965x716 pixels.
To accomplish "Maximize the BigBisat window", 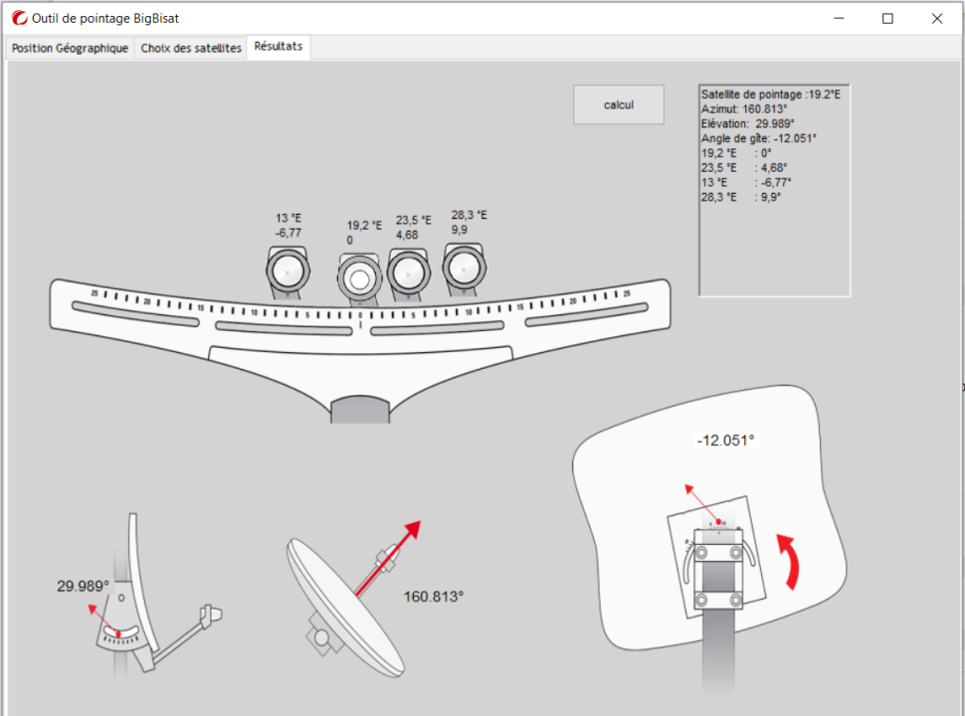I will (887, 18).
